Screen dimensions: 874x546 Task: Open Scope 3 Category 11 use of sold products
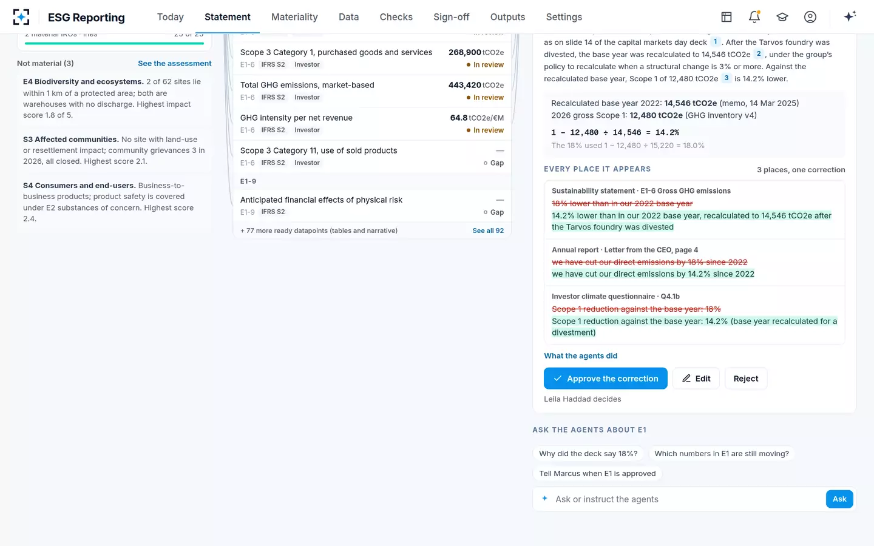point(372,157)
